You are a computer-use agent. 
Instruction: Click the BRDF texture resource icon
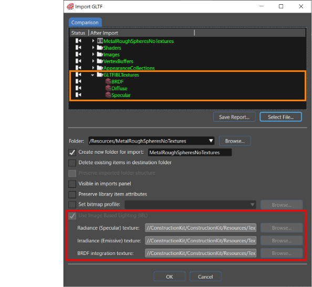[108, 81]
